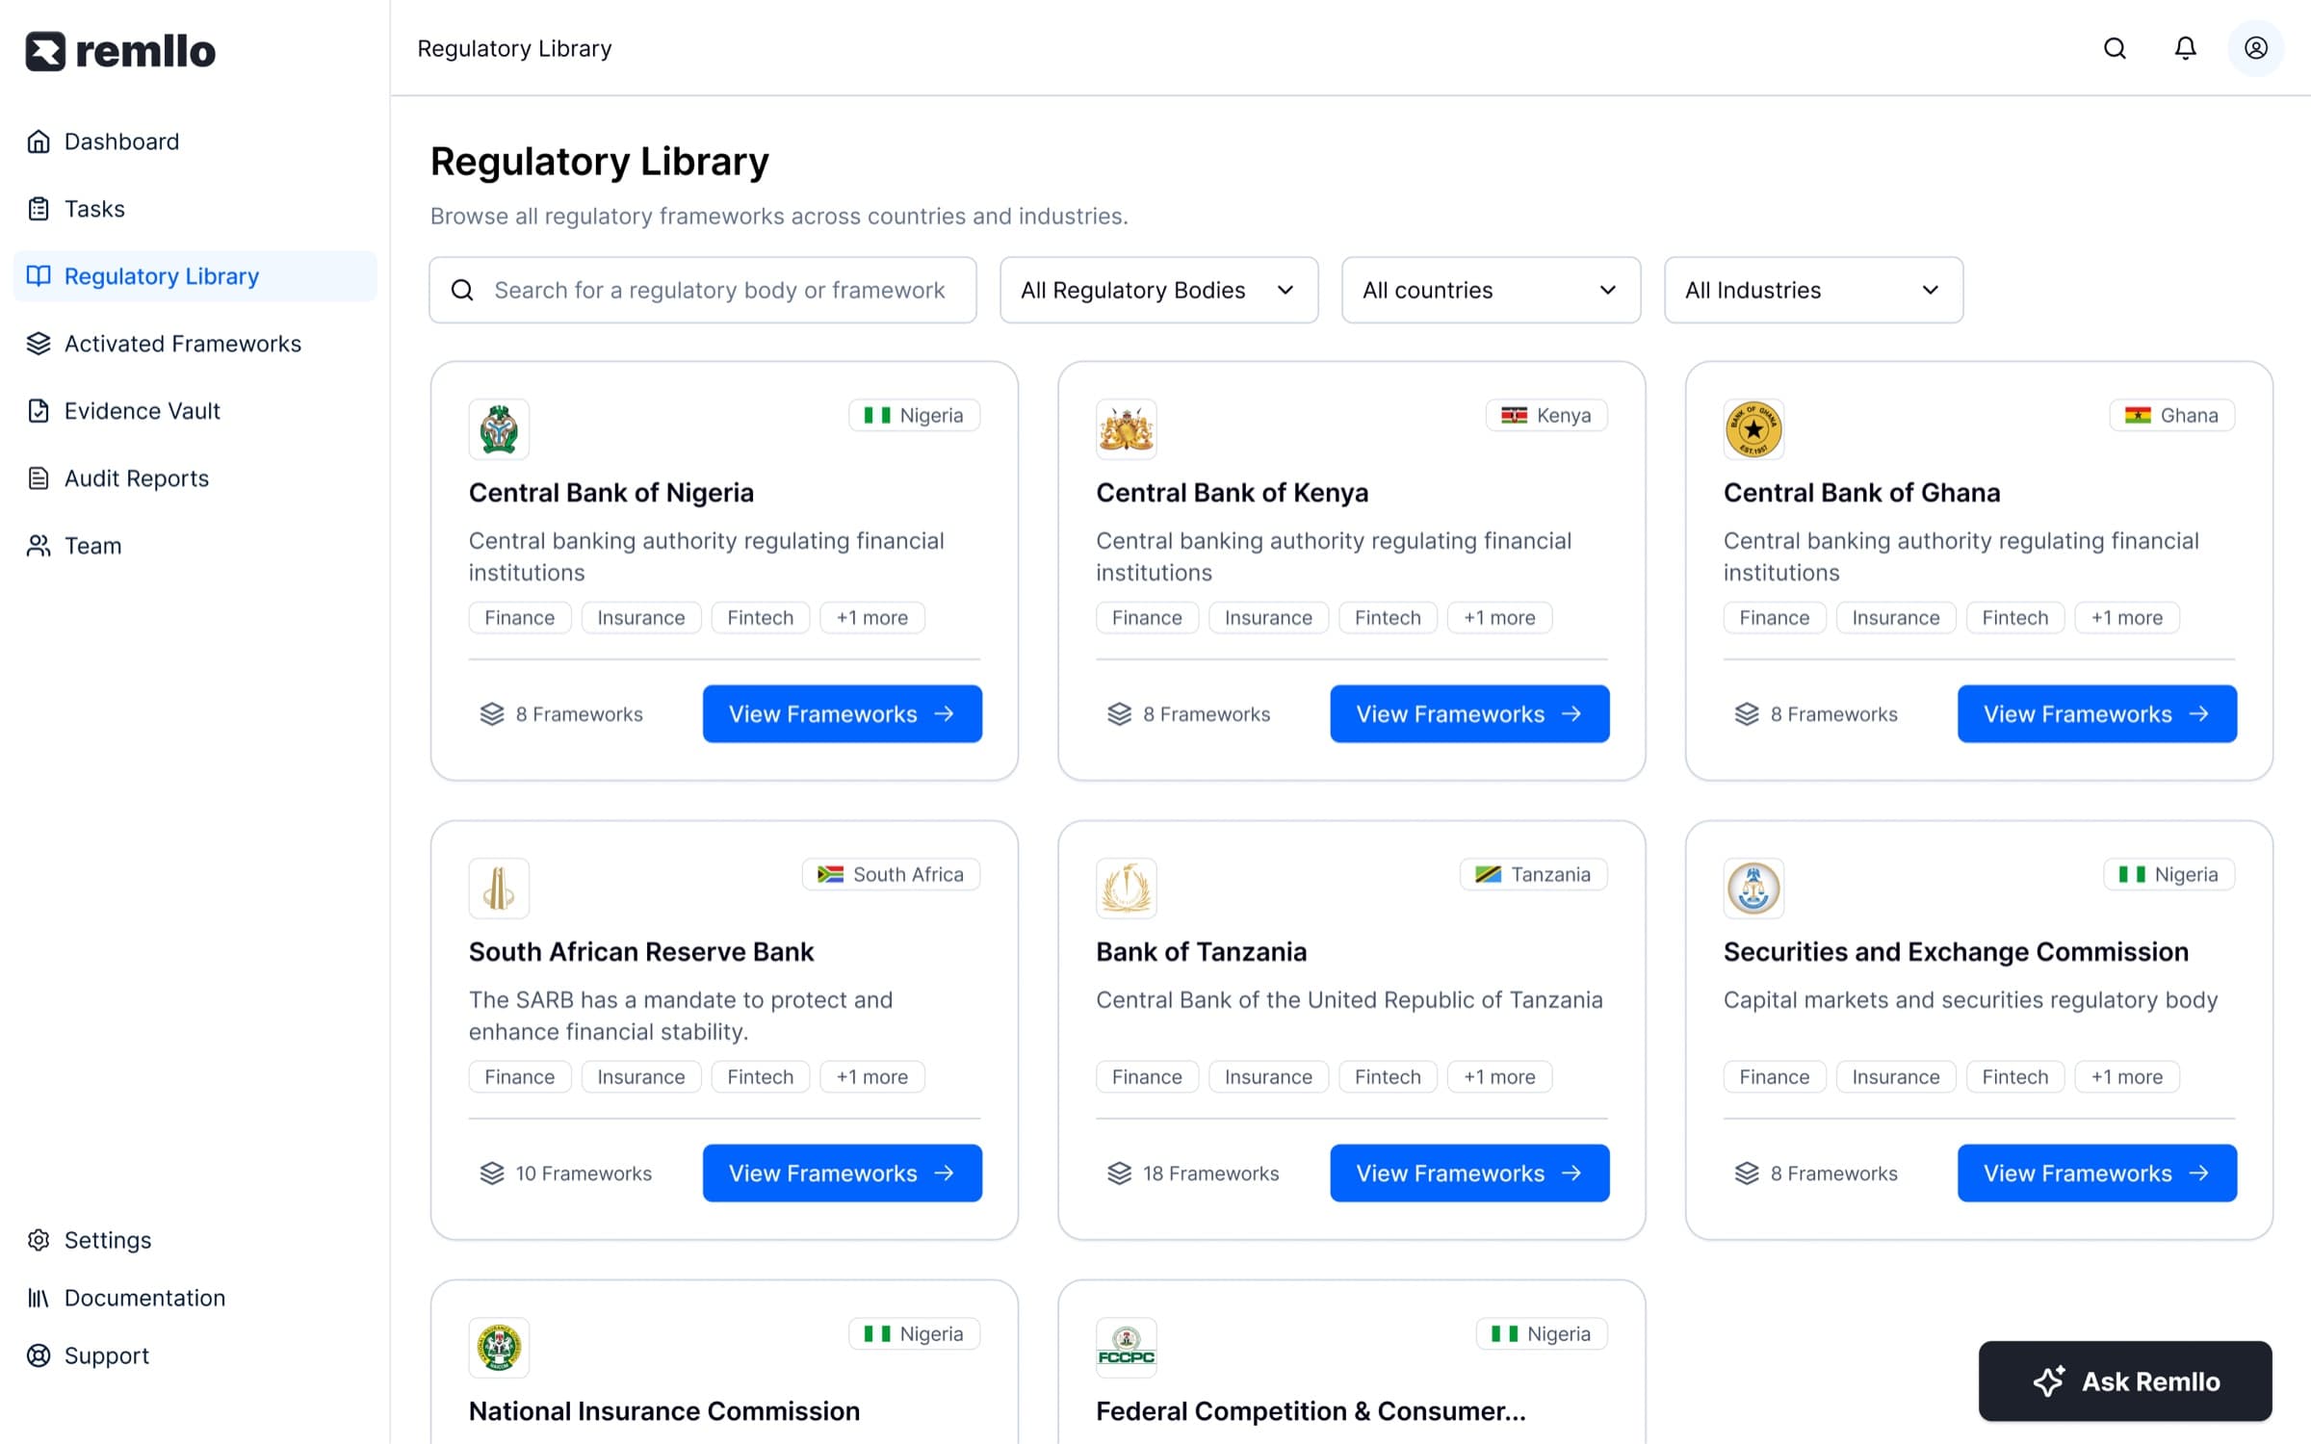The width and height of the screenshot is (2311, 1444).
Task: Click the Activated Frameworks layers icon
Action: (x=39, y=344)
